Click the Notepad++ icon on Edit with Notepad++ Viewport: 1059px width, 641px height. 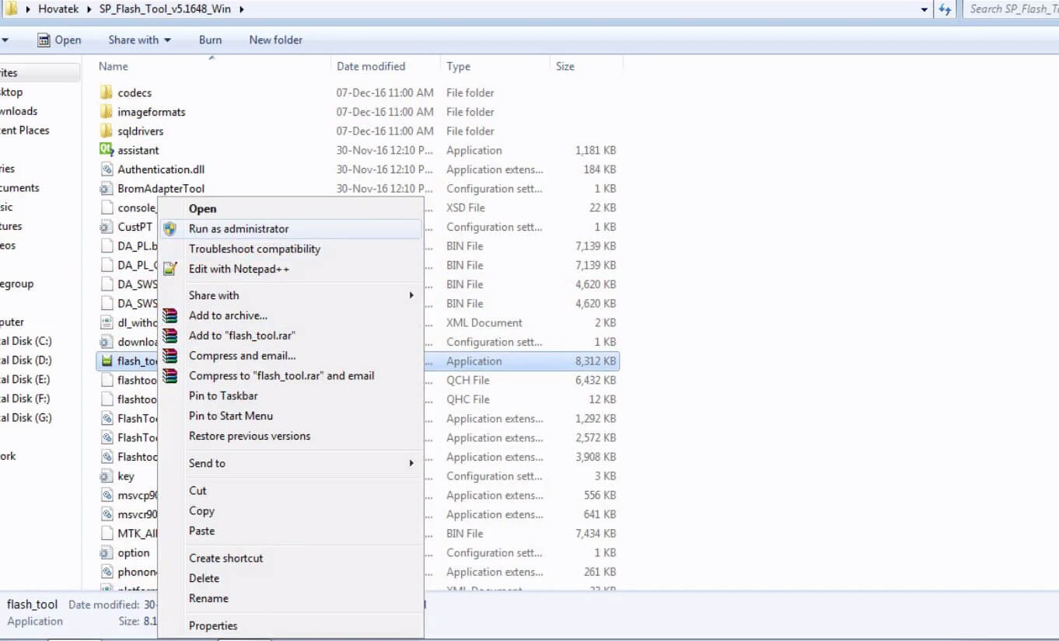point(170,269)
